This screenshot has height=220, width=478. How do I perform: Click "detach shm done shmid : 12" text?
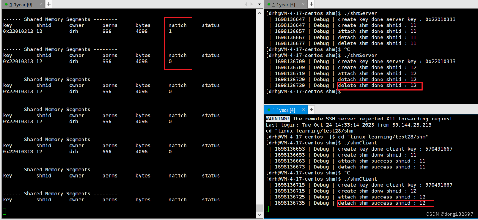(x=377, y=80)
